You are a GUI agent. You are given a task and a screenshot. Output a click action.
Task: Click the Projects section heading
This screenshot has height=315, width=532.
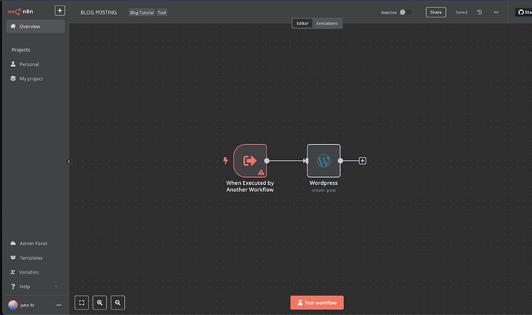pos(21,50)
